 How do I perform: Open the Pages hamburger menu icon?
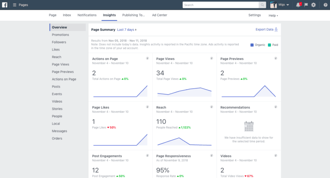click(14, 5)
